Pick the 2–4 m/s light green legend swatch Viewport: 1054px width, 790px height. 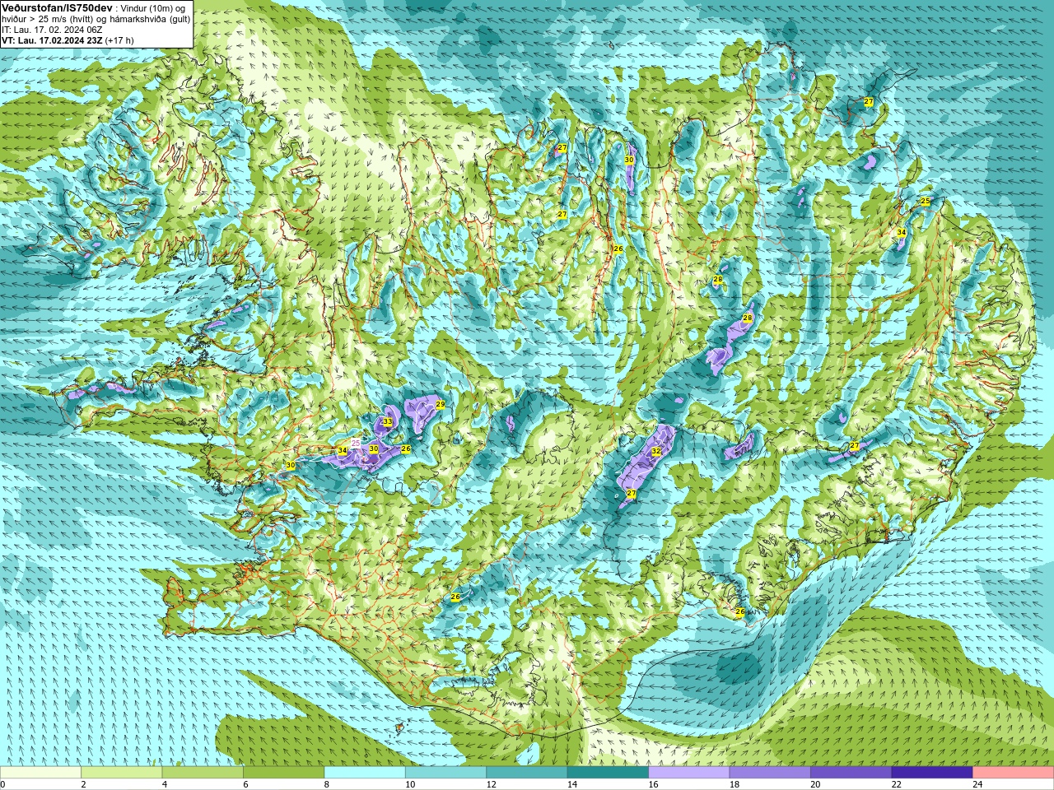pyautogui.click(x=121, y=773)
